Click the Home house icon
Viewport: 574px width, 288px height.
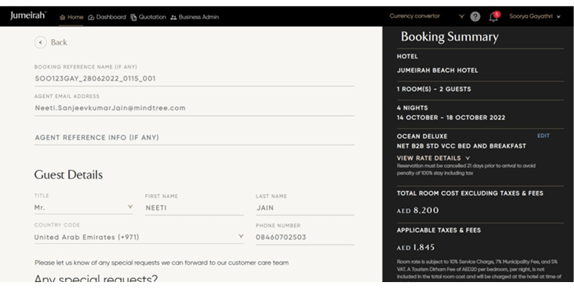[x=63, y=17]
